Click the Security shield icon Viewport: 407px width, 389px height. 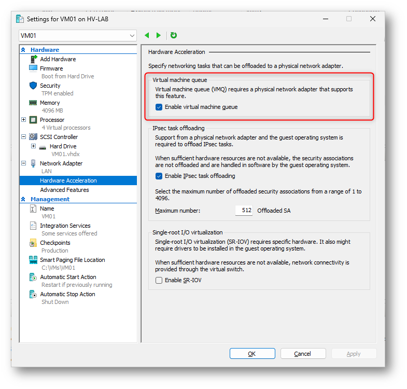click(33, 86)
